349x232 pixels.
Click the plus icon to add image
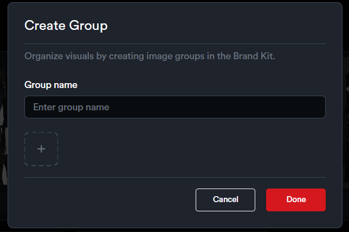41,149
